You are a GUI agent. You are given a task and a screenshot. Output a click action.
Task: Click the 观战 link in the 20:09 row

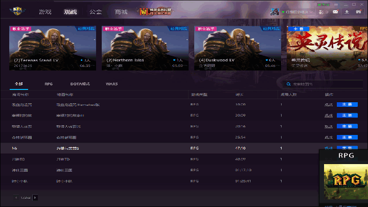click(329, 116)
